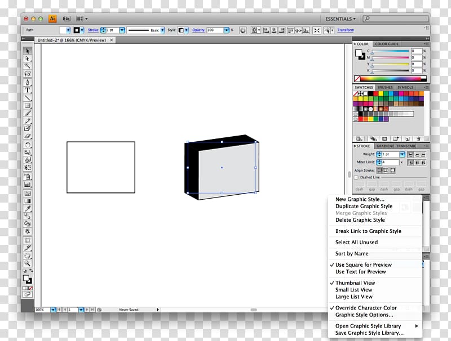Launch Adobe Bridge from the top bar
Screen dimensions: 451x341
(67, 19)
